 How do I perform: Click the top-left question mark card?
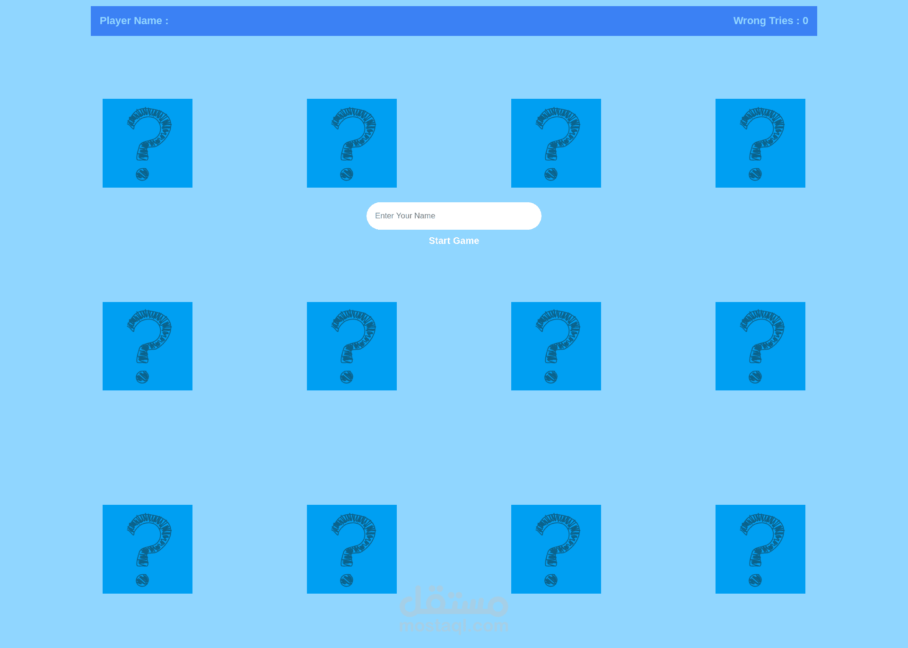[148, 143]
